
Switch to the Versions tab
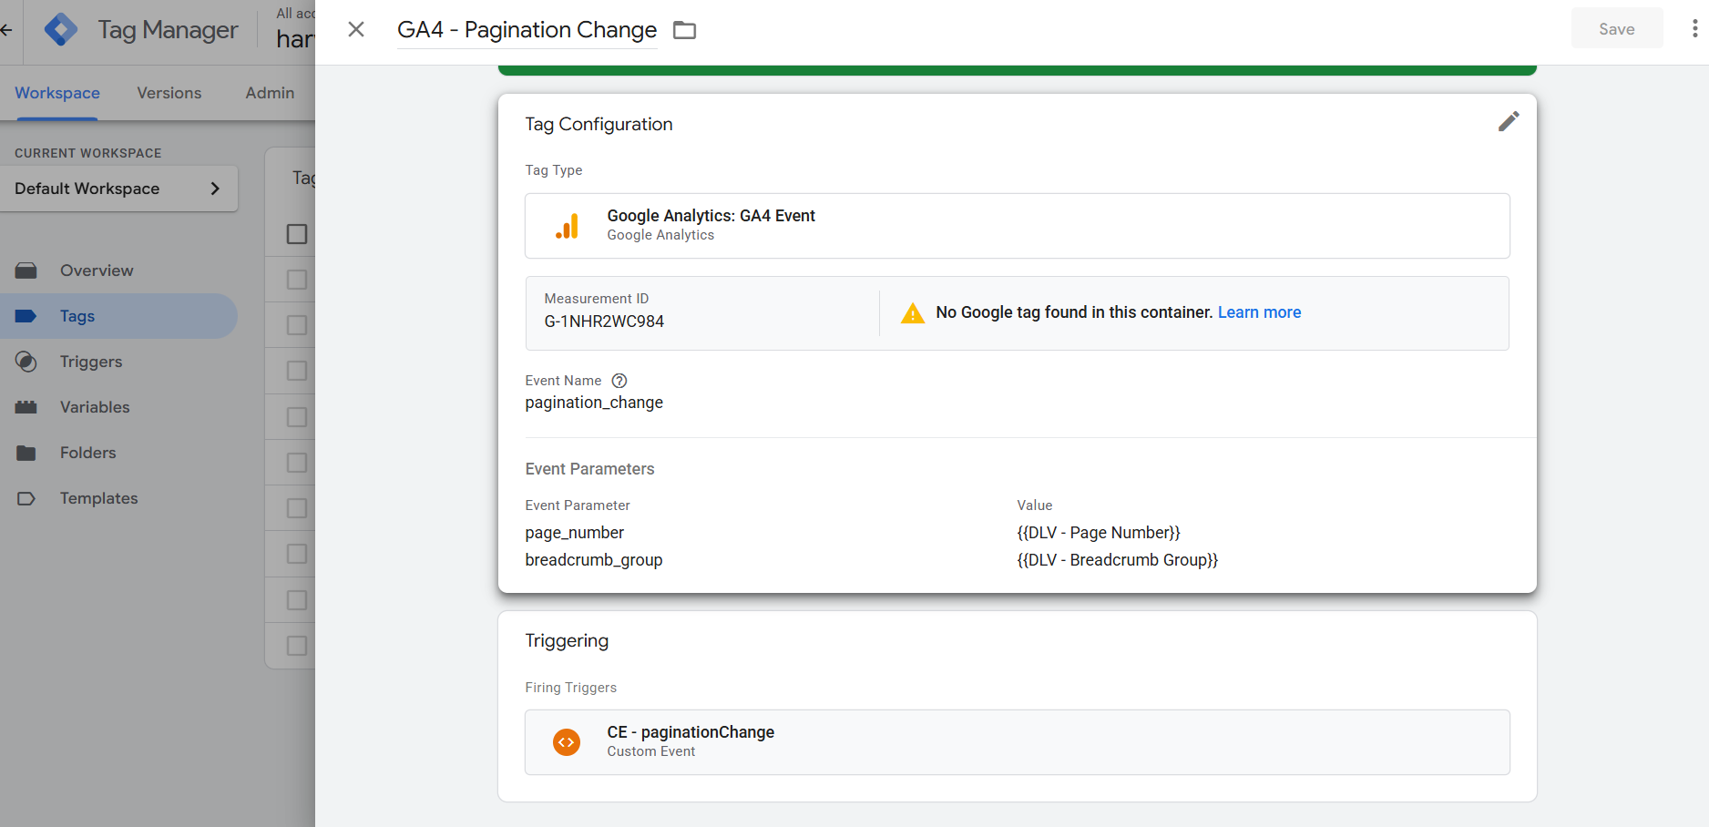click(x=169, y=93)
